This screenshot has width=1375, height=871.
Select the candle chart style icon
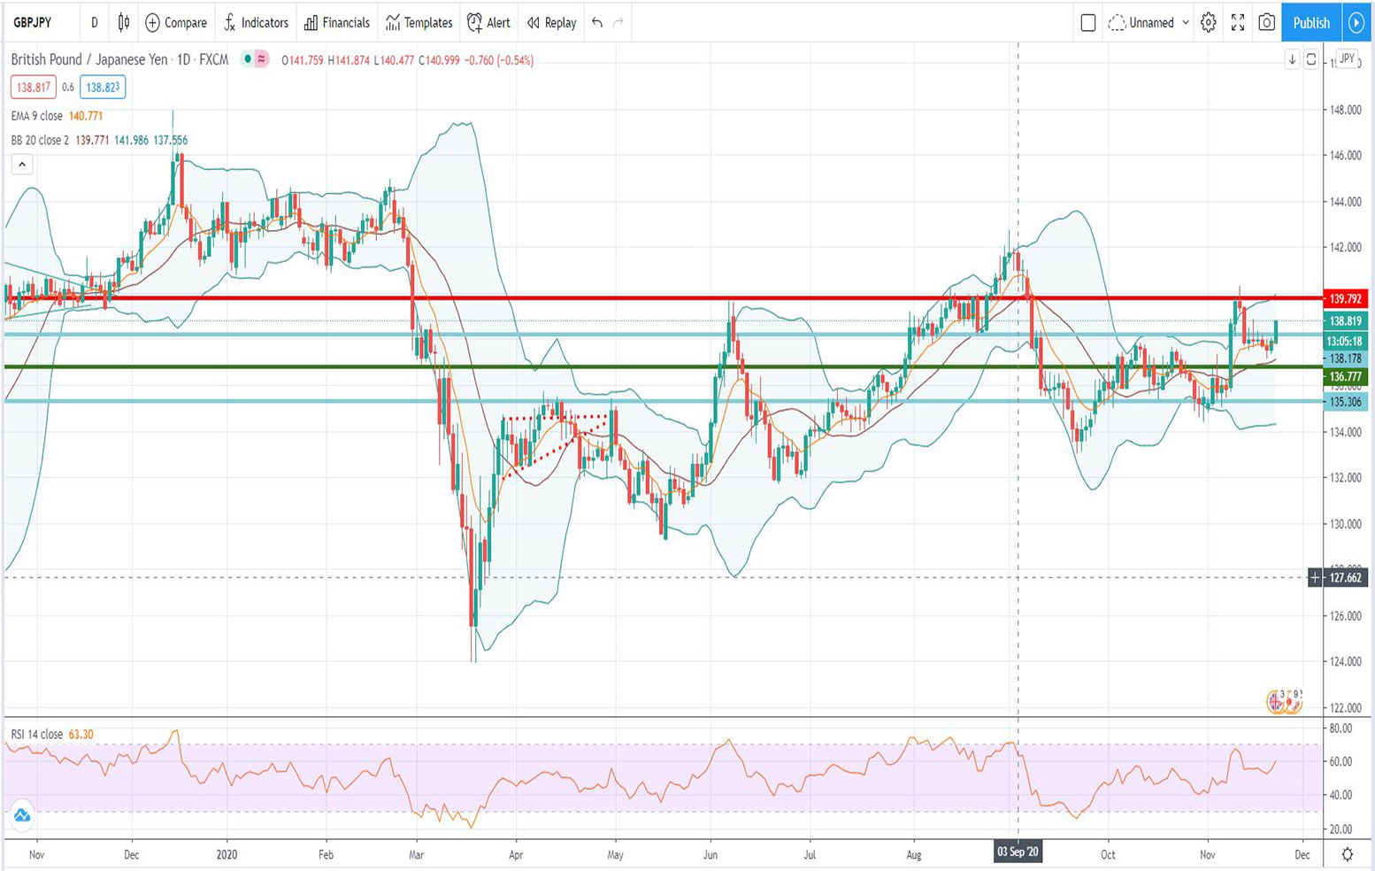122,23
